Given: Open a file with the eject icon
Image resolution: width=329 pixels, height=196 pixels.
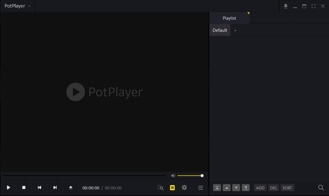Looking at the screenshot, I should coord(71,187).
